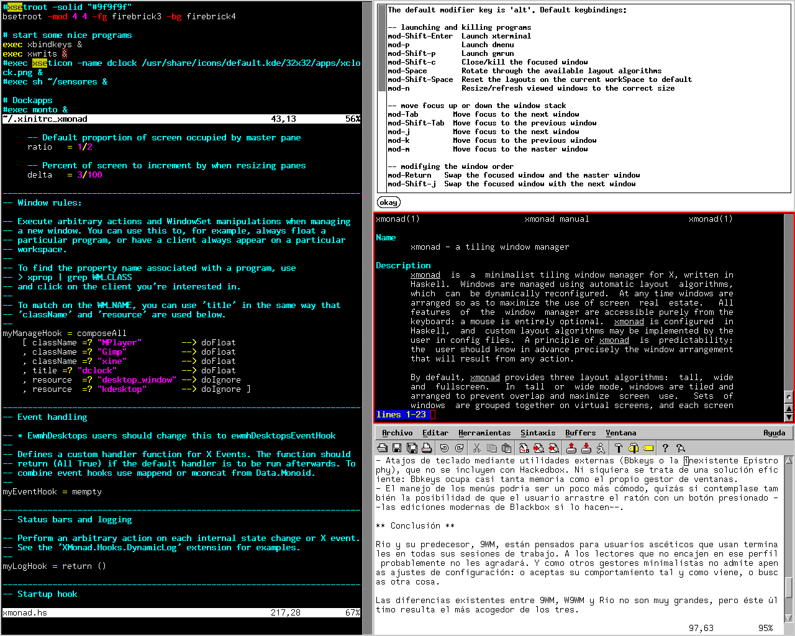Click the 'delta = 3/100' line
The image size is (795, 636).
(x=65, y=175)
